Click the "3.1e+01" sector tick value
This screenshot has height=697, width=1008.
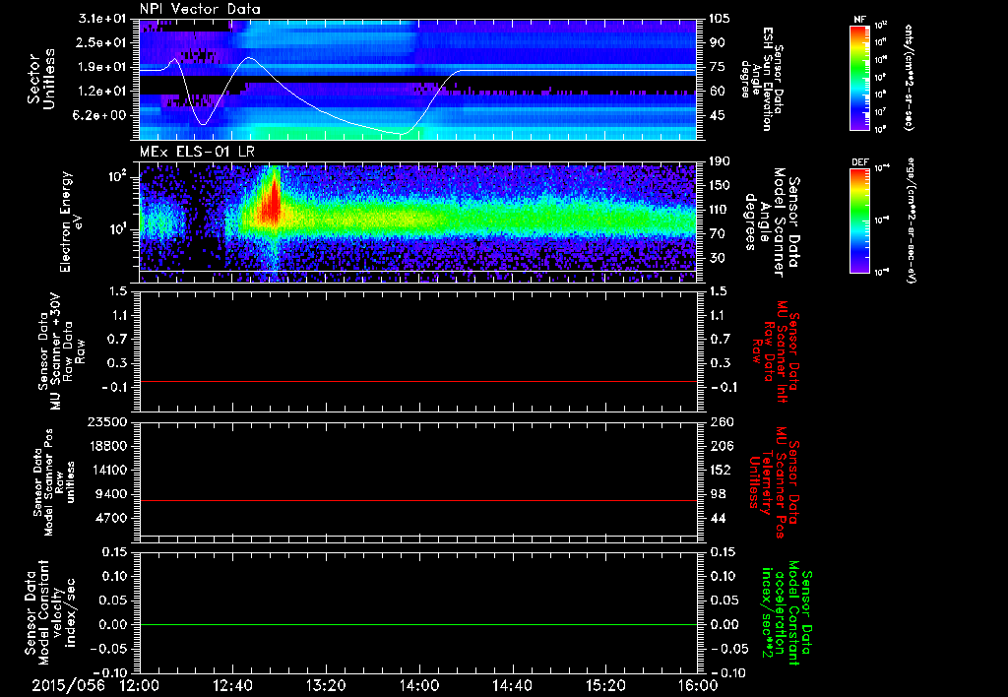102,19
